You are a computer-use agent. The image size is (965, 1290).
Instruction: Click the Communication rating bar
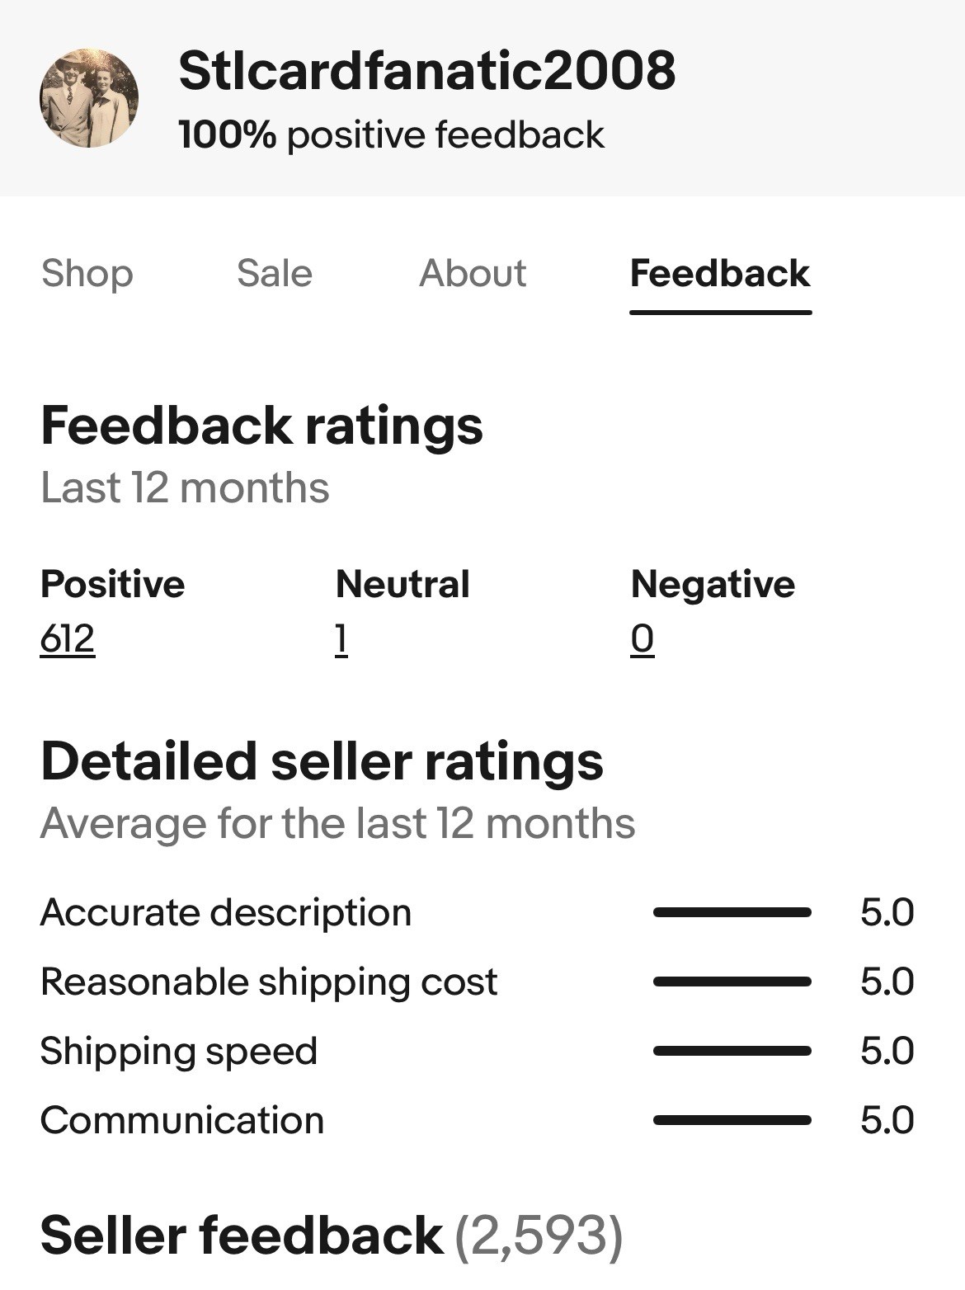point(732,1120)
